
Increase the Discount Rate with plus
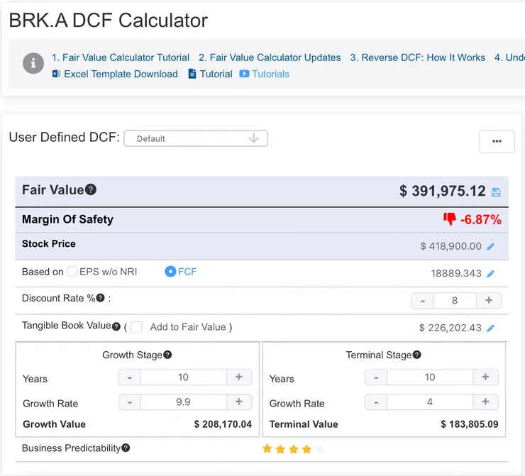489,300
